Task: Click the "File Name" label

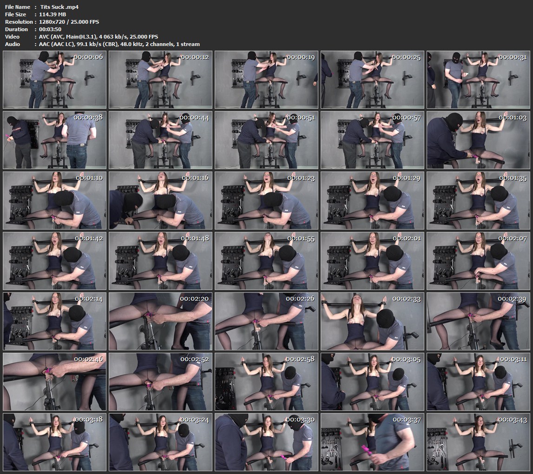Action: pyautogui.click(x=18, y=7)
